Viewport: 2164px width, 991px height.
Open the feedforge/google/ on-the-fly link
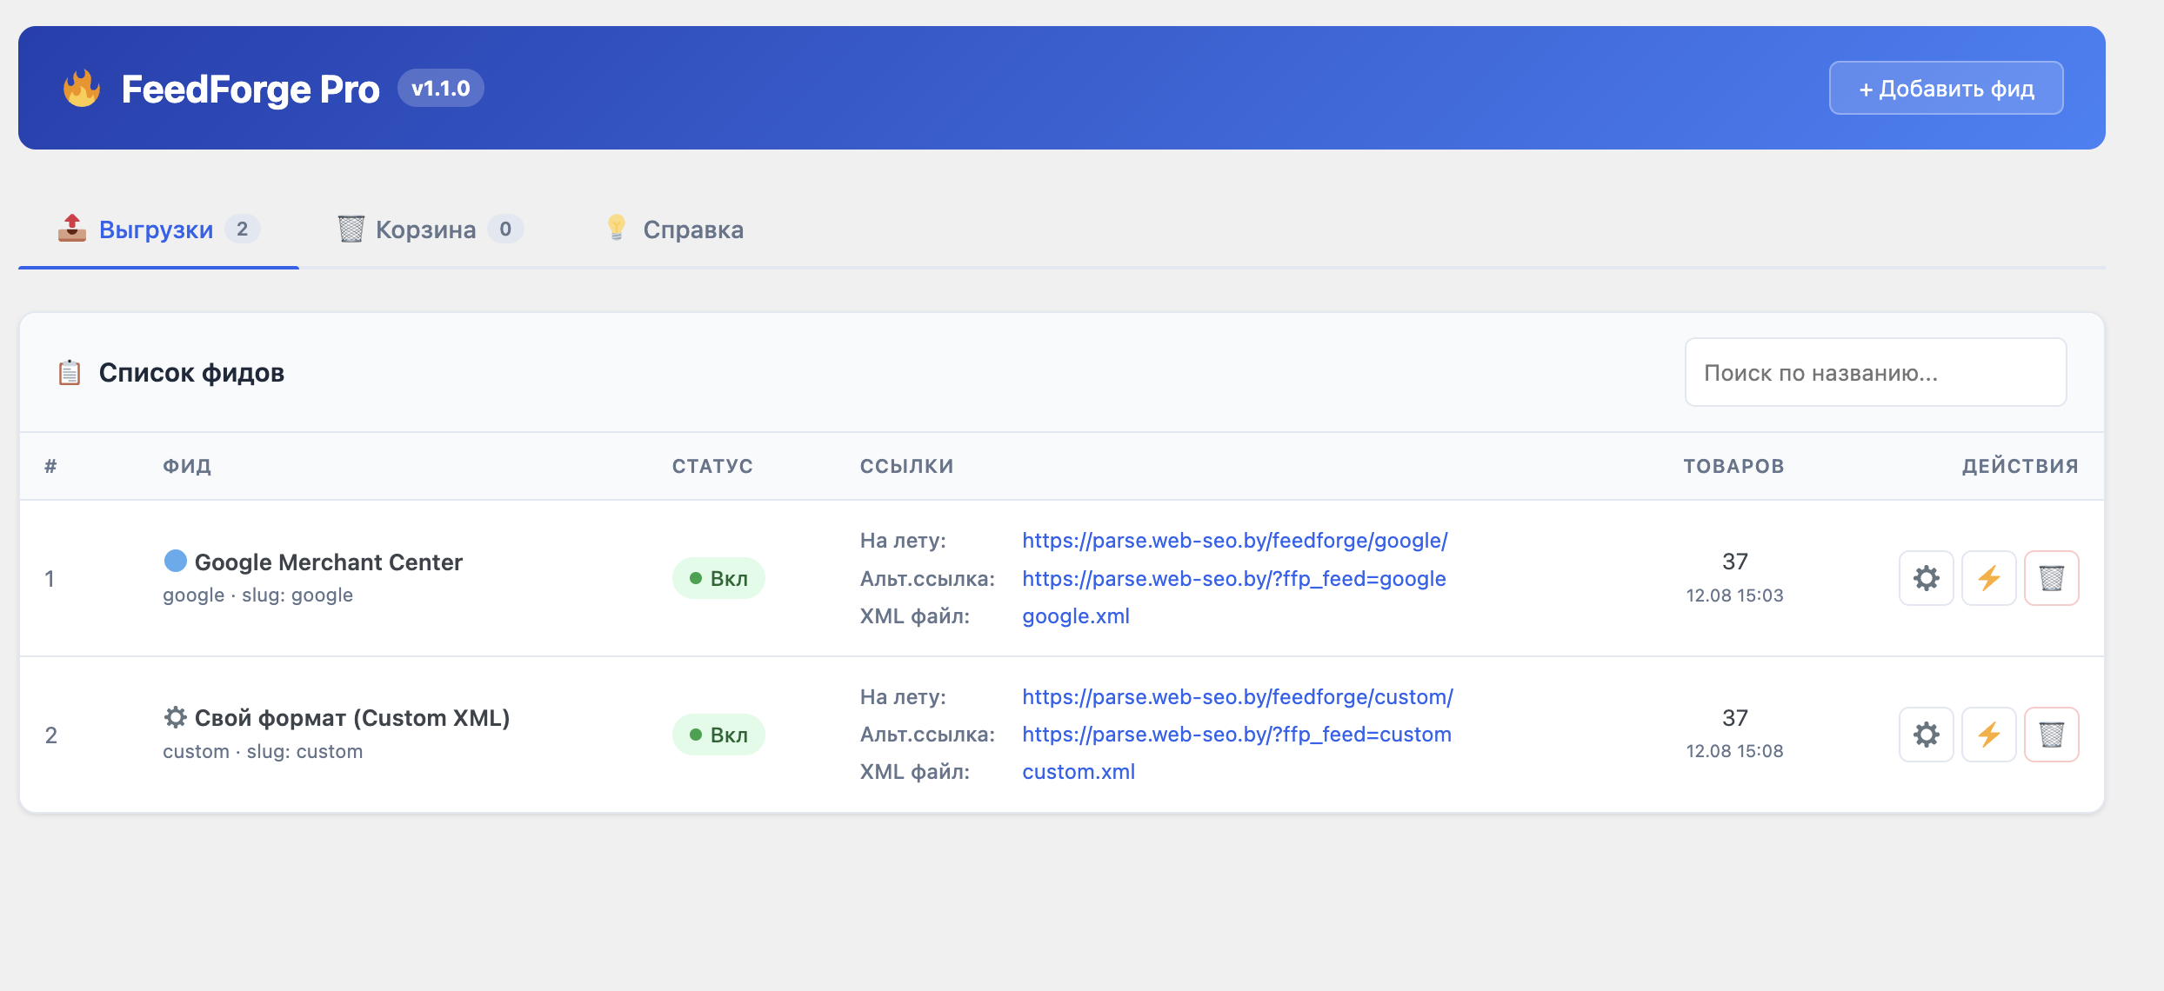click(x=1234, y=540)
